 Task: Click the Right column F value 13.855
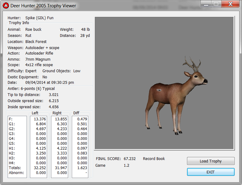[61, 119]
